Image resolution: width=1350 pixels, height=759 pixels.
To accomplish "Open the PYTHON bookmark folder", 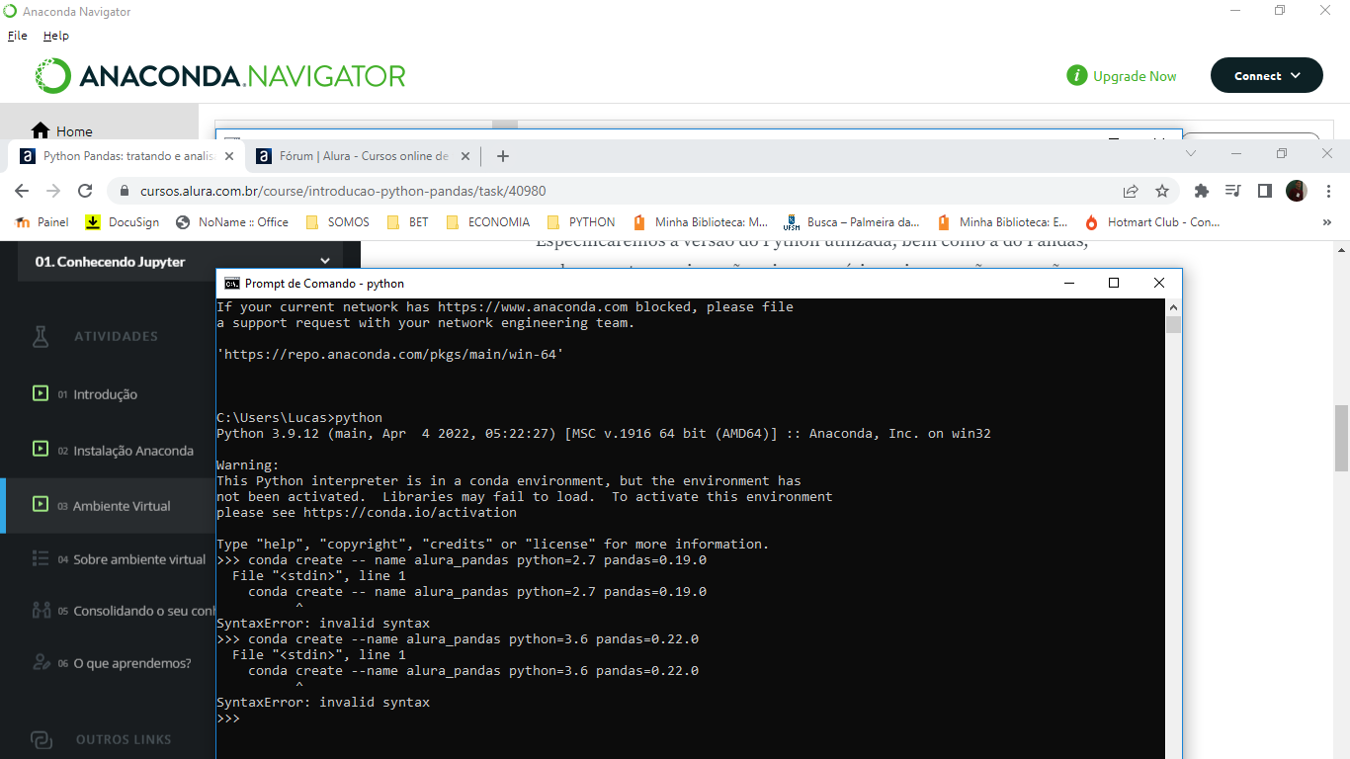I will point(580,222).
